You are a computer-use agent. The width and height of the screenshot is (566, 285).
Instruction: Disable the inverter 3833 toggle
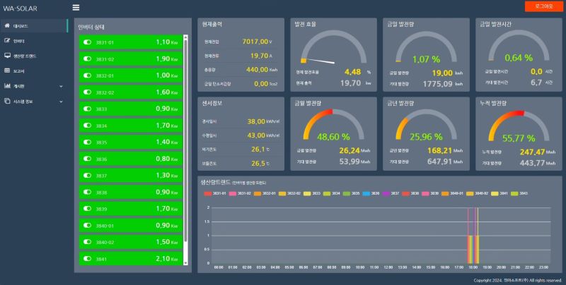click(x=88, y=109)
